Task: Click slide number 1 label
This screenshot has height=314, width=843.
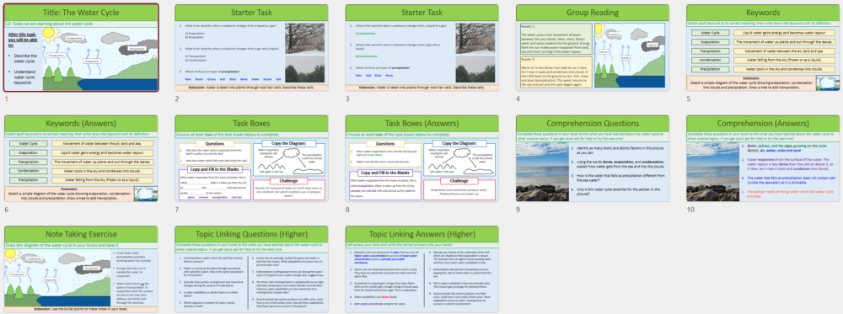Action: tap(7, 98)
